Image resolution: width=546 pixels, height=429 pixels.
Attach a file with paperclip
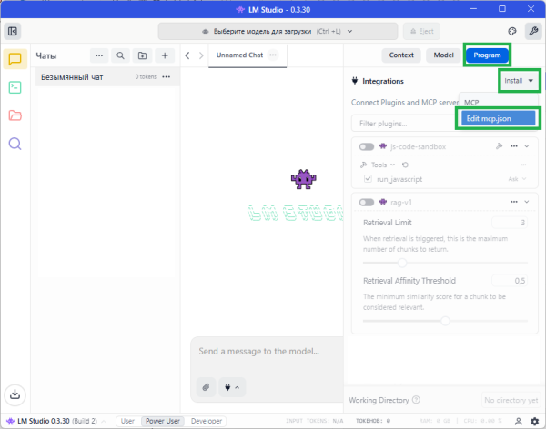click(x=206, y=387)
